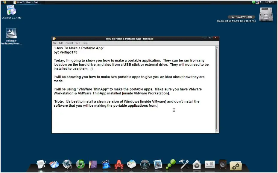Viewport: 278px width, 173px height.
Task: Open the paper and pen text editor dock icon
Action: pos(41,164)
